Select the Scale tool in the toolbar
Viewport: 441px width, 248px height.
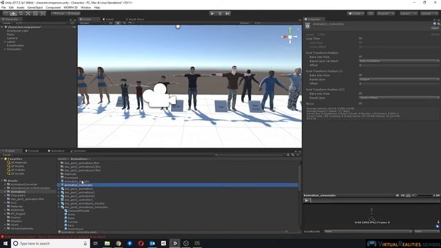[x=28, y=14]
